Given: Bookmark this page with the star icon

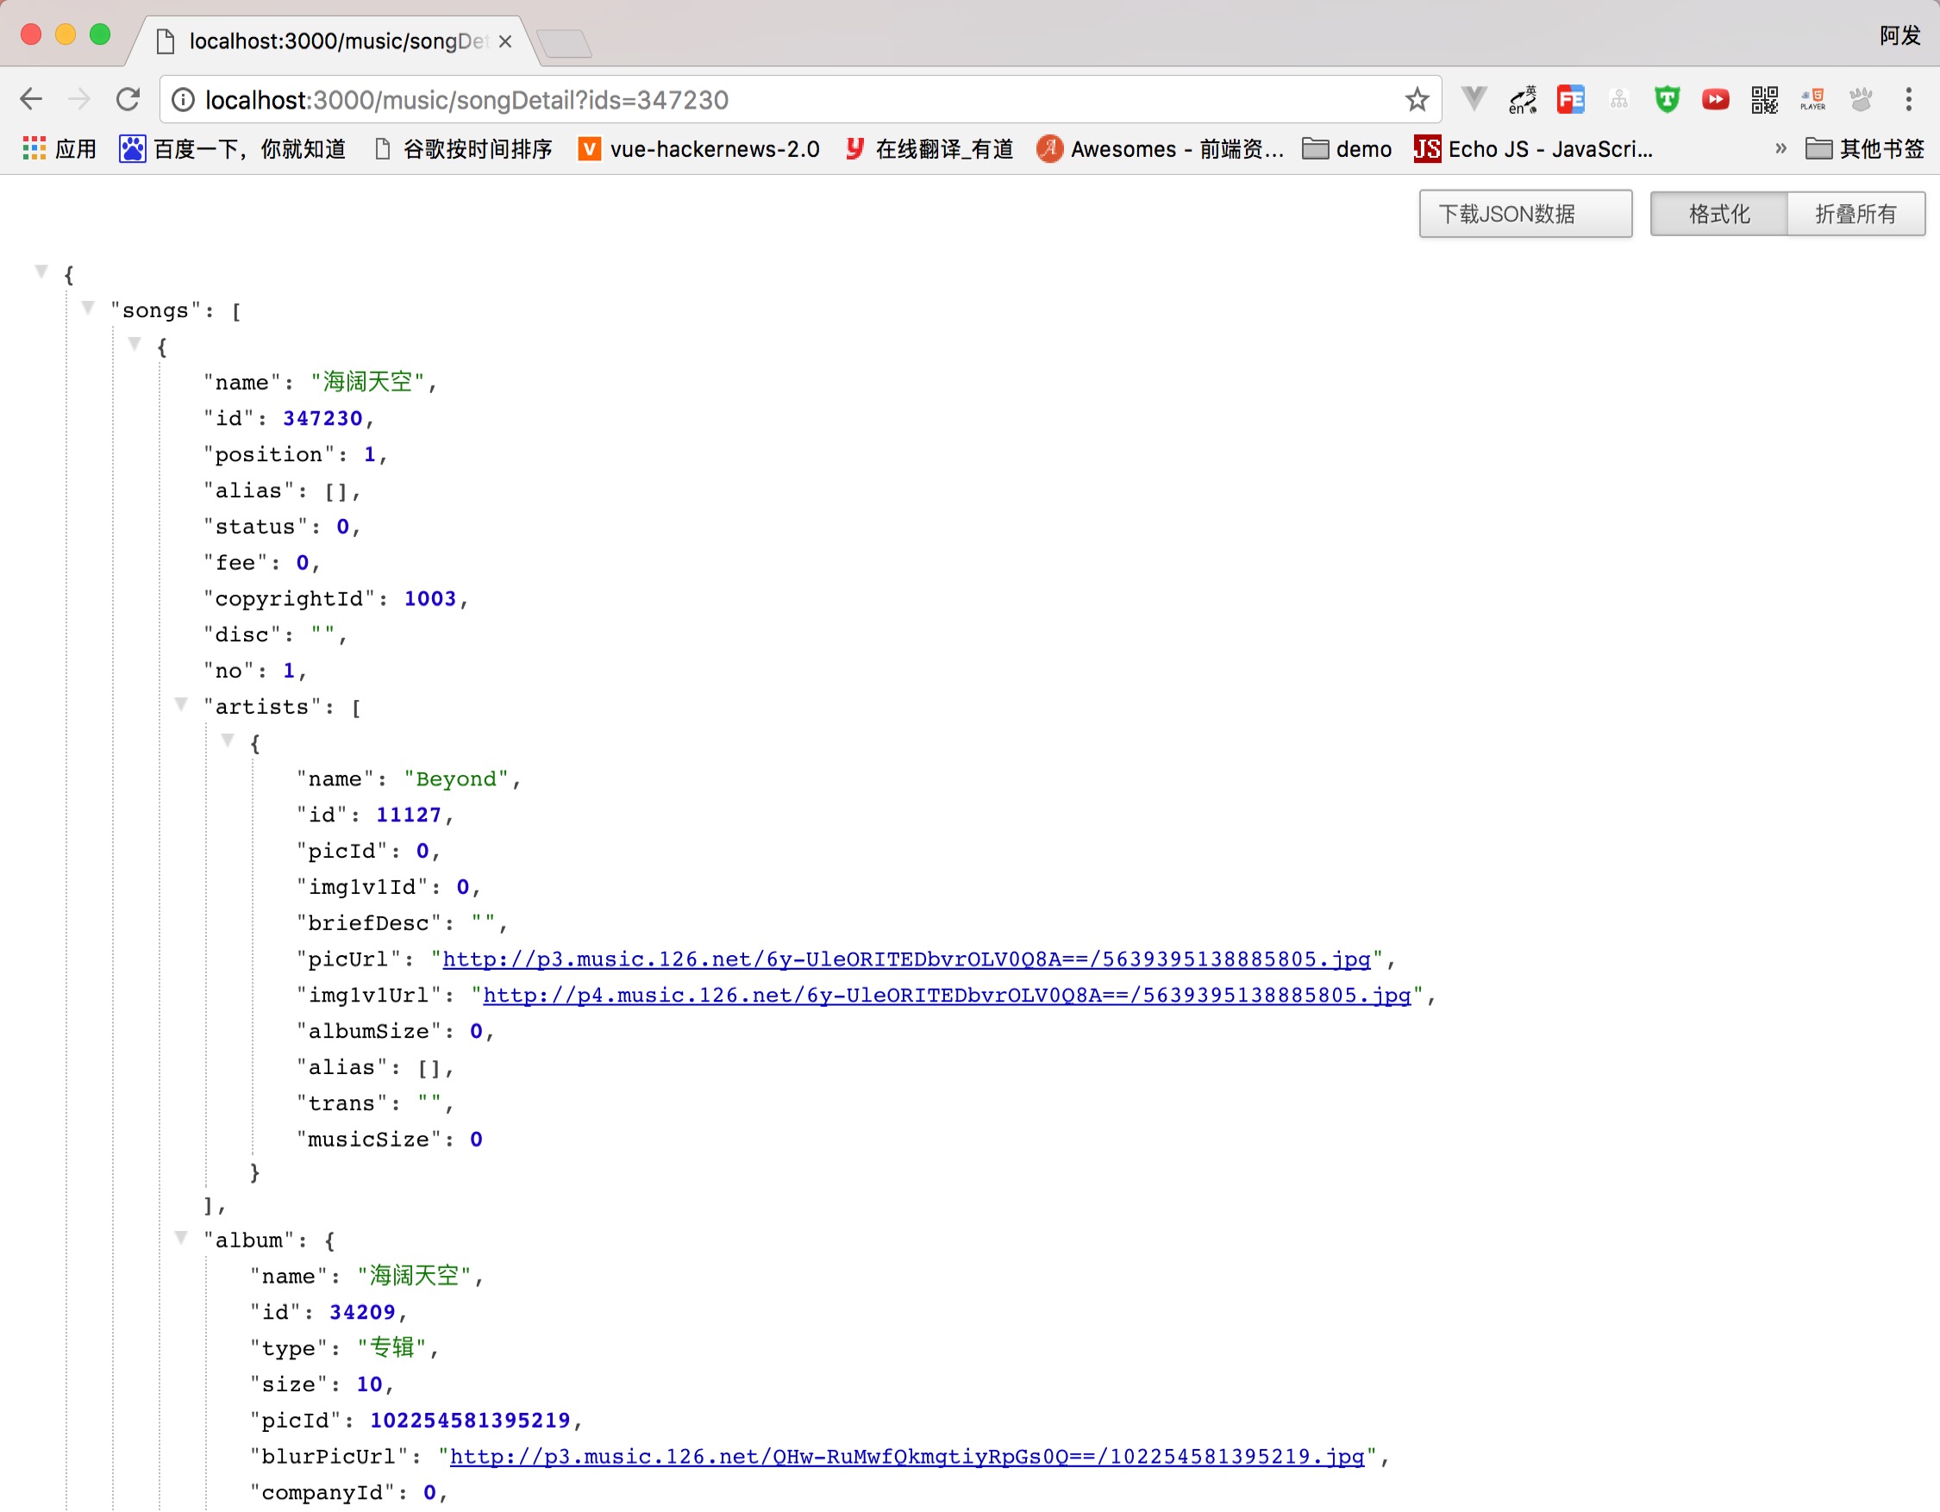Looking at the screenshot, I should point(1417,99).
